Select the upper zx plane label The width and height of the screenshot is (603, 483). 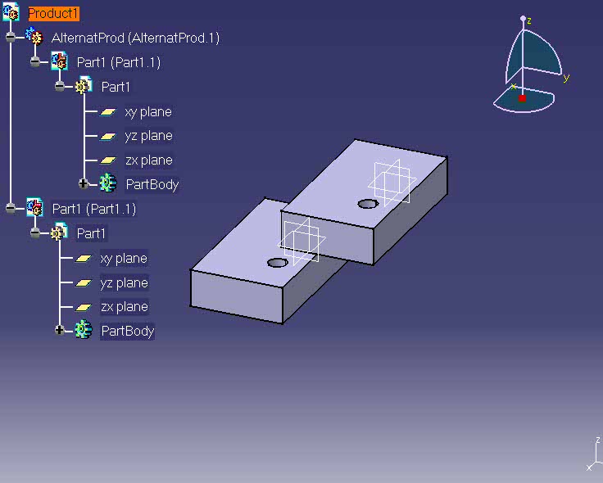[149, 160]
